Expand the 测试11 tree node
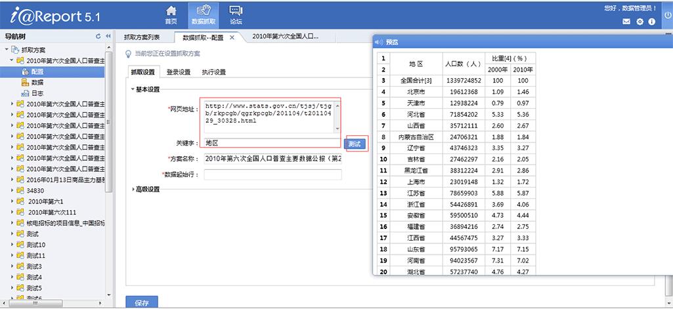 coord(12,255)
